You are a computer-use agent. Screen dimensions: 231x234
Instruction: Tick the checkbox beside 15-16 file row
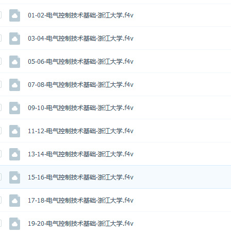click(x=1, y=177)
